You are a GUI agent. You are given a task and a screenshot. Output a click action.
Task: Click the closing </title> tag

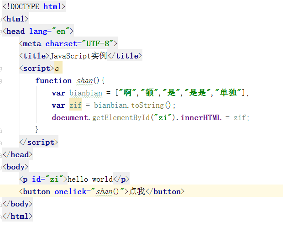pyautogui.click(x=125, y=56)
